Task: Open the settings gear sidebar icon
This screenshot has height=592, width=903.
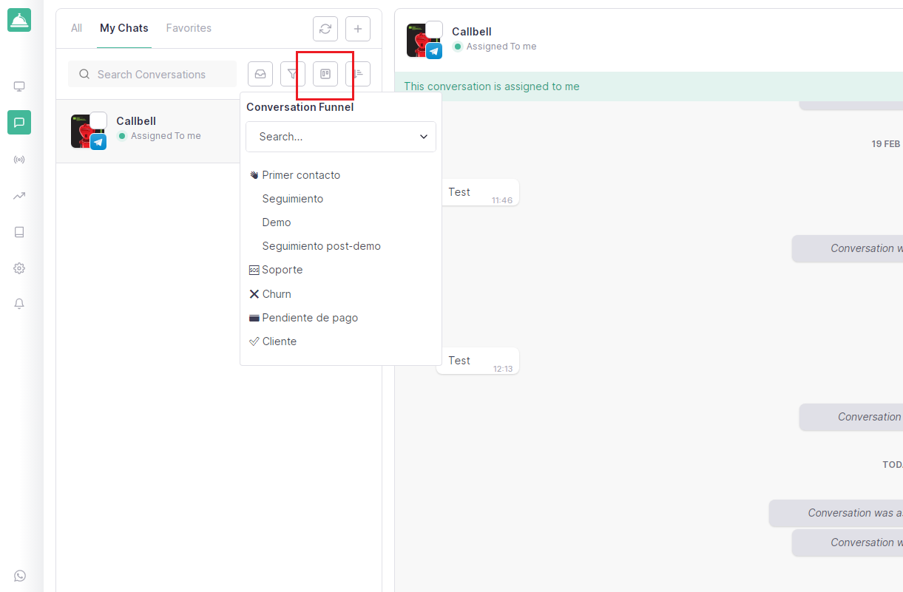Action: (x=19, y=268)
